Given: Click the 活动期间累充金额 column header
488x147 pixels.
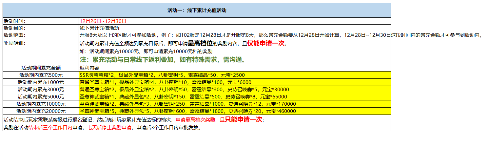Looking at the screenshot, I should coord(41,68).
